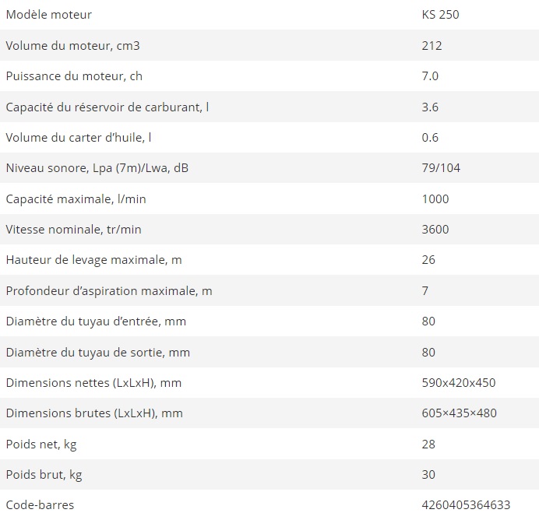Click the maximum suction depth value 7
The height and width of the screenshot is (520, 539).
pyautogui.click(x=425, y=290)
